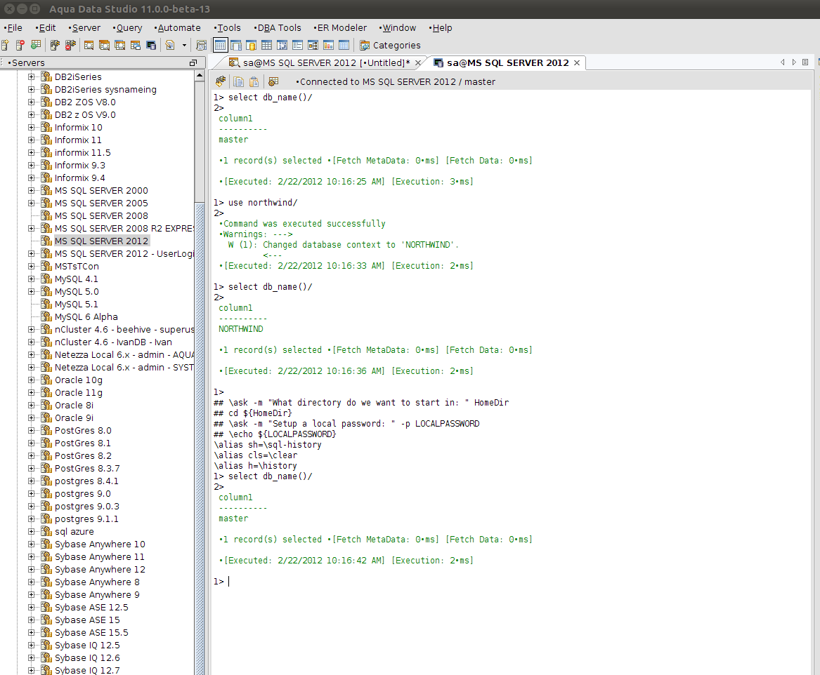
Task: Click the Connect server plug icon
Action: pyautogui.click(x=55, y=46)
